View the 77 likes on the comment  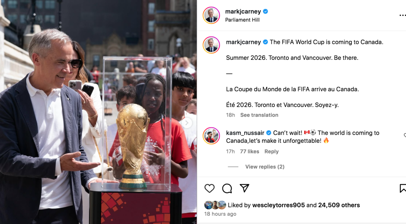coord(249,151)
